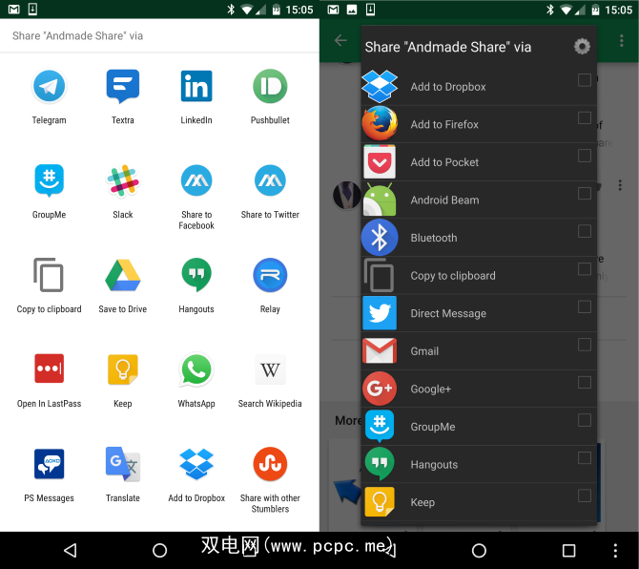This screenshot has width=639, height=569.
Task: Toggle the Keep checkbox in the dark list
Action: coord(585,495)
